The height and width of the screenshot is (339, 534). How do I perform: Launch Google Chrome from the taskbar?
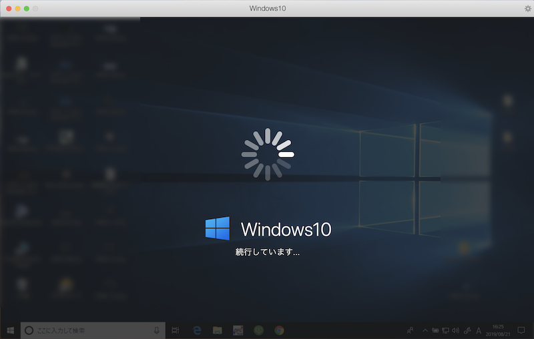(279, 330)
